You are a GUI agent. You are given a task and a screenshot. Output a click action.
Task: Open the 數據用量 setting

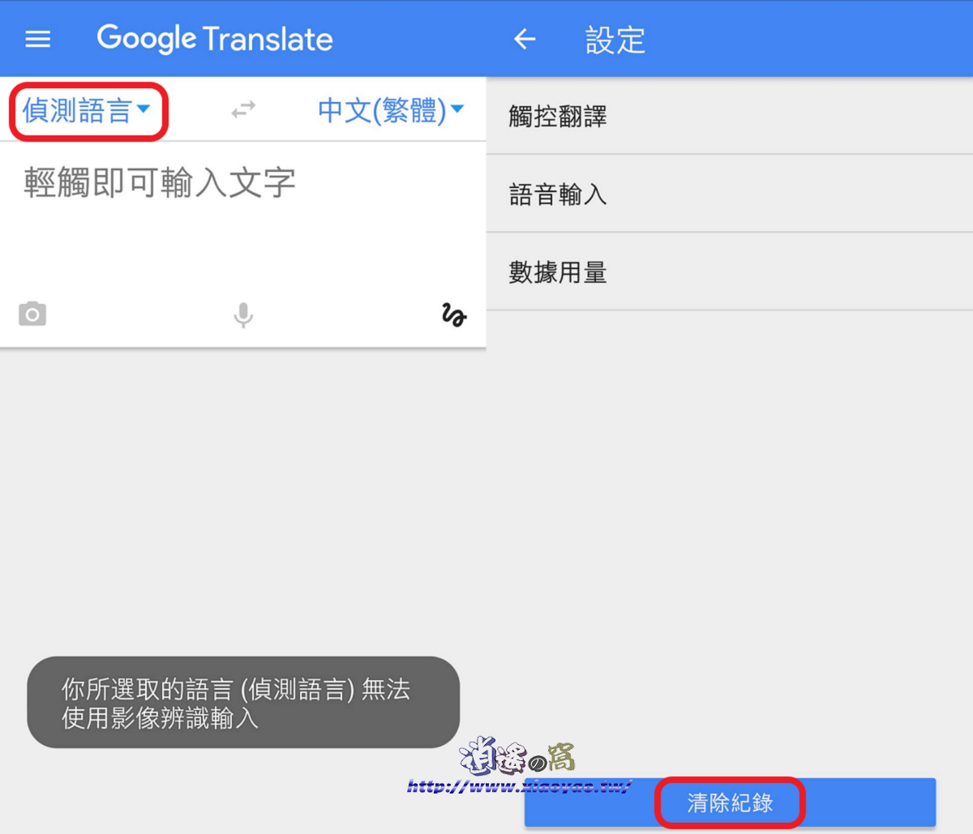730,272
